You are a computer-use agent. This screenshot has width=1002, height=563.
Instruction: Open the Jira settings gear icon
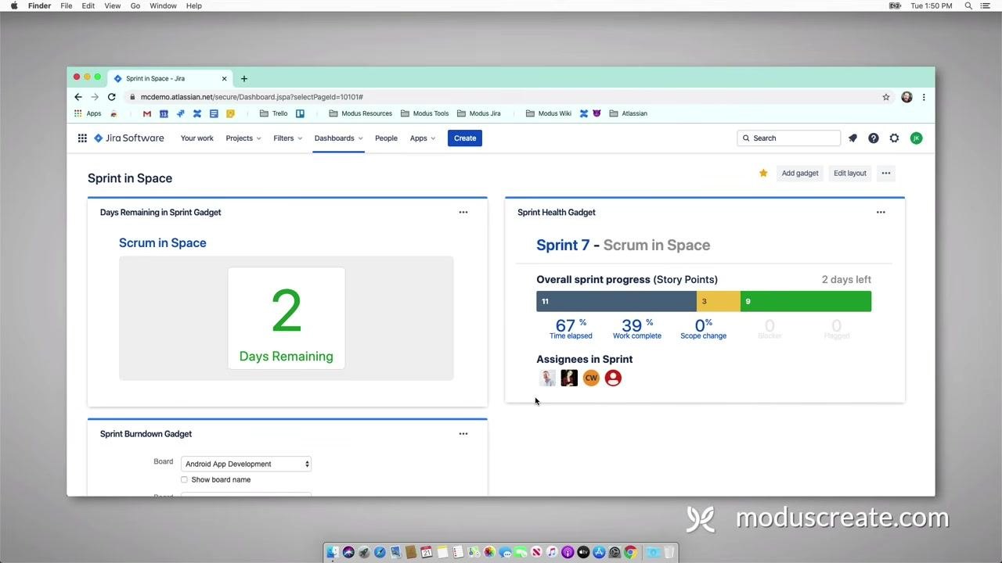895,138
